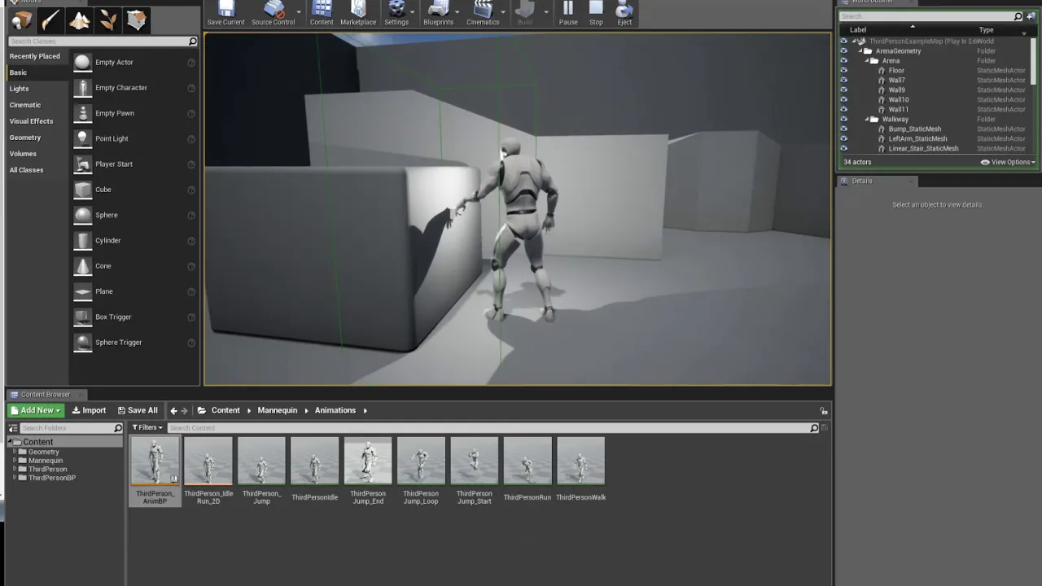1042x586 pixels.
Task: Select the Empty Character icon
Action: pos(82,88)
